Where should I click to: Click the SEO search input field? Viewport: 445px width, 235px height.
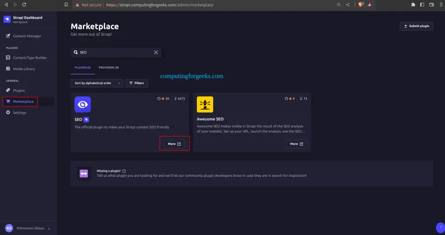tap(116, 53)
